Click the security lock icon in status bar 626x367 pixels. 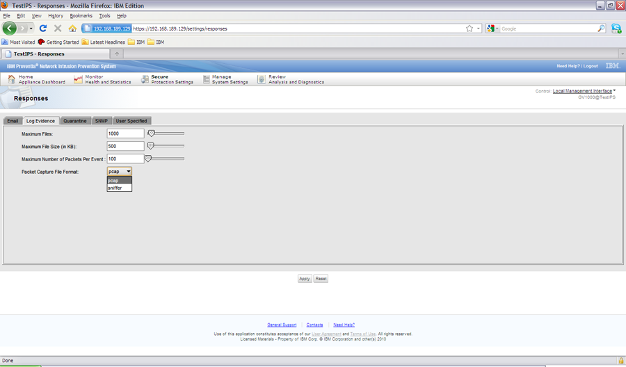point(621,360)
